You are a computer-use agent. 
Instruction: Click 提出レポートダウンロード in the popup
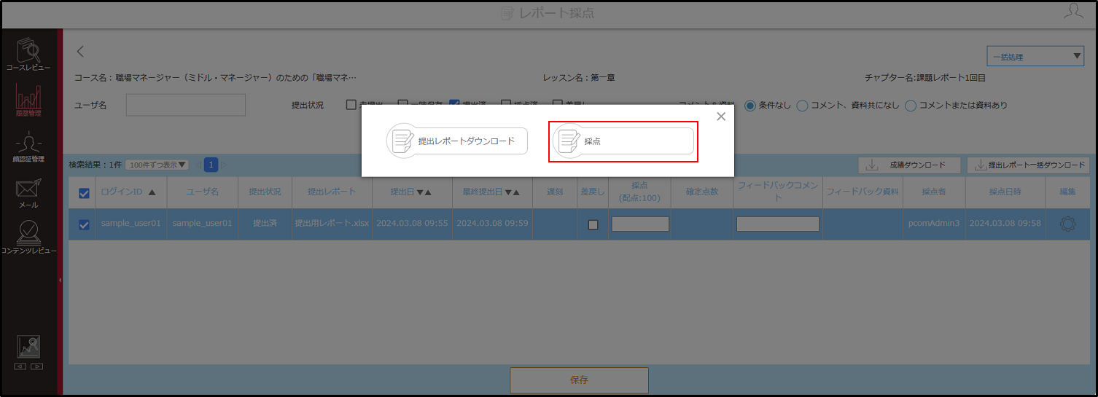[456, 141]
